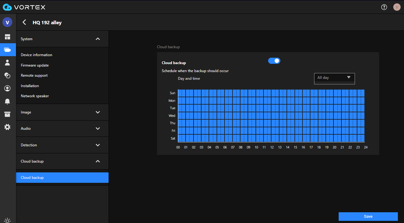Viewport: 404px width, 223px height.
Task: Click the contacts icon in the sidebar
Action: click(7, 88)
